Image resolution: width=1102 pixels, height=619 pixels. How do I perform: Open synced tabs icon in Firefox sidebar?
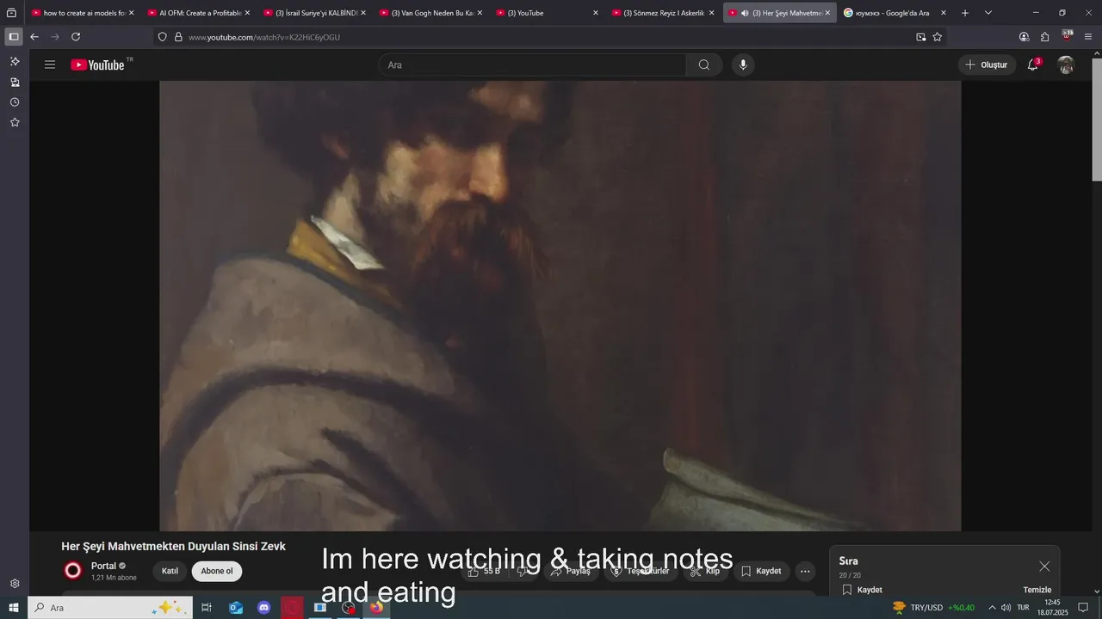[x=15, y=83]
